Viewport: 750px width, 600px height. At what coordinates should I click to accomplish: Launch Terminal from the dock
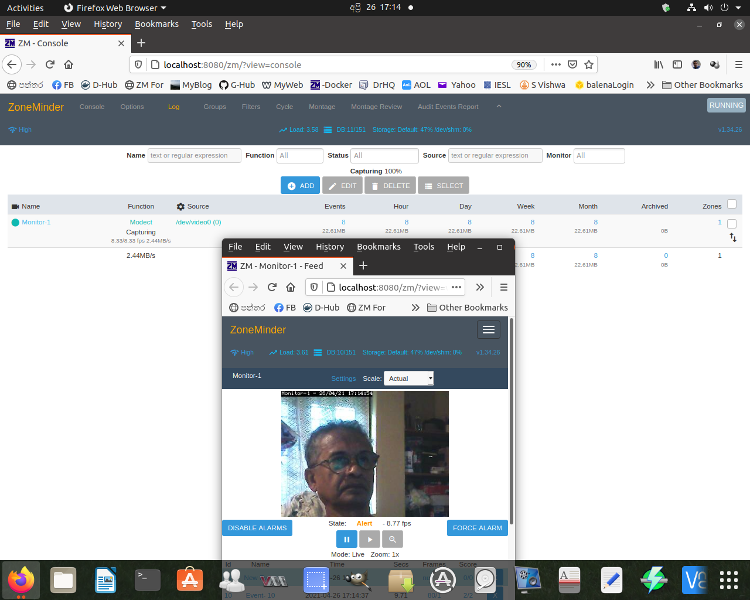[148, 580]
